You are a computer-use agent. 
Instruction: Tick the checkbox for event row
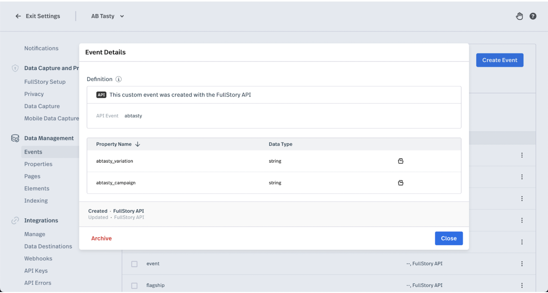(134, 264)
